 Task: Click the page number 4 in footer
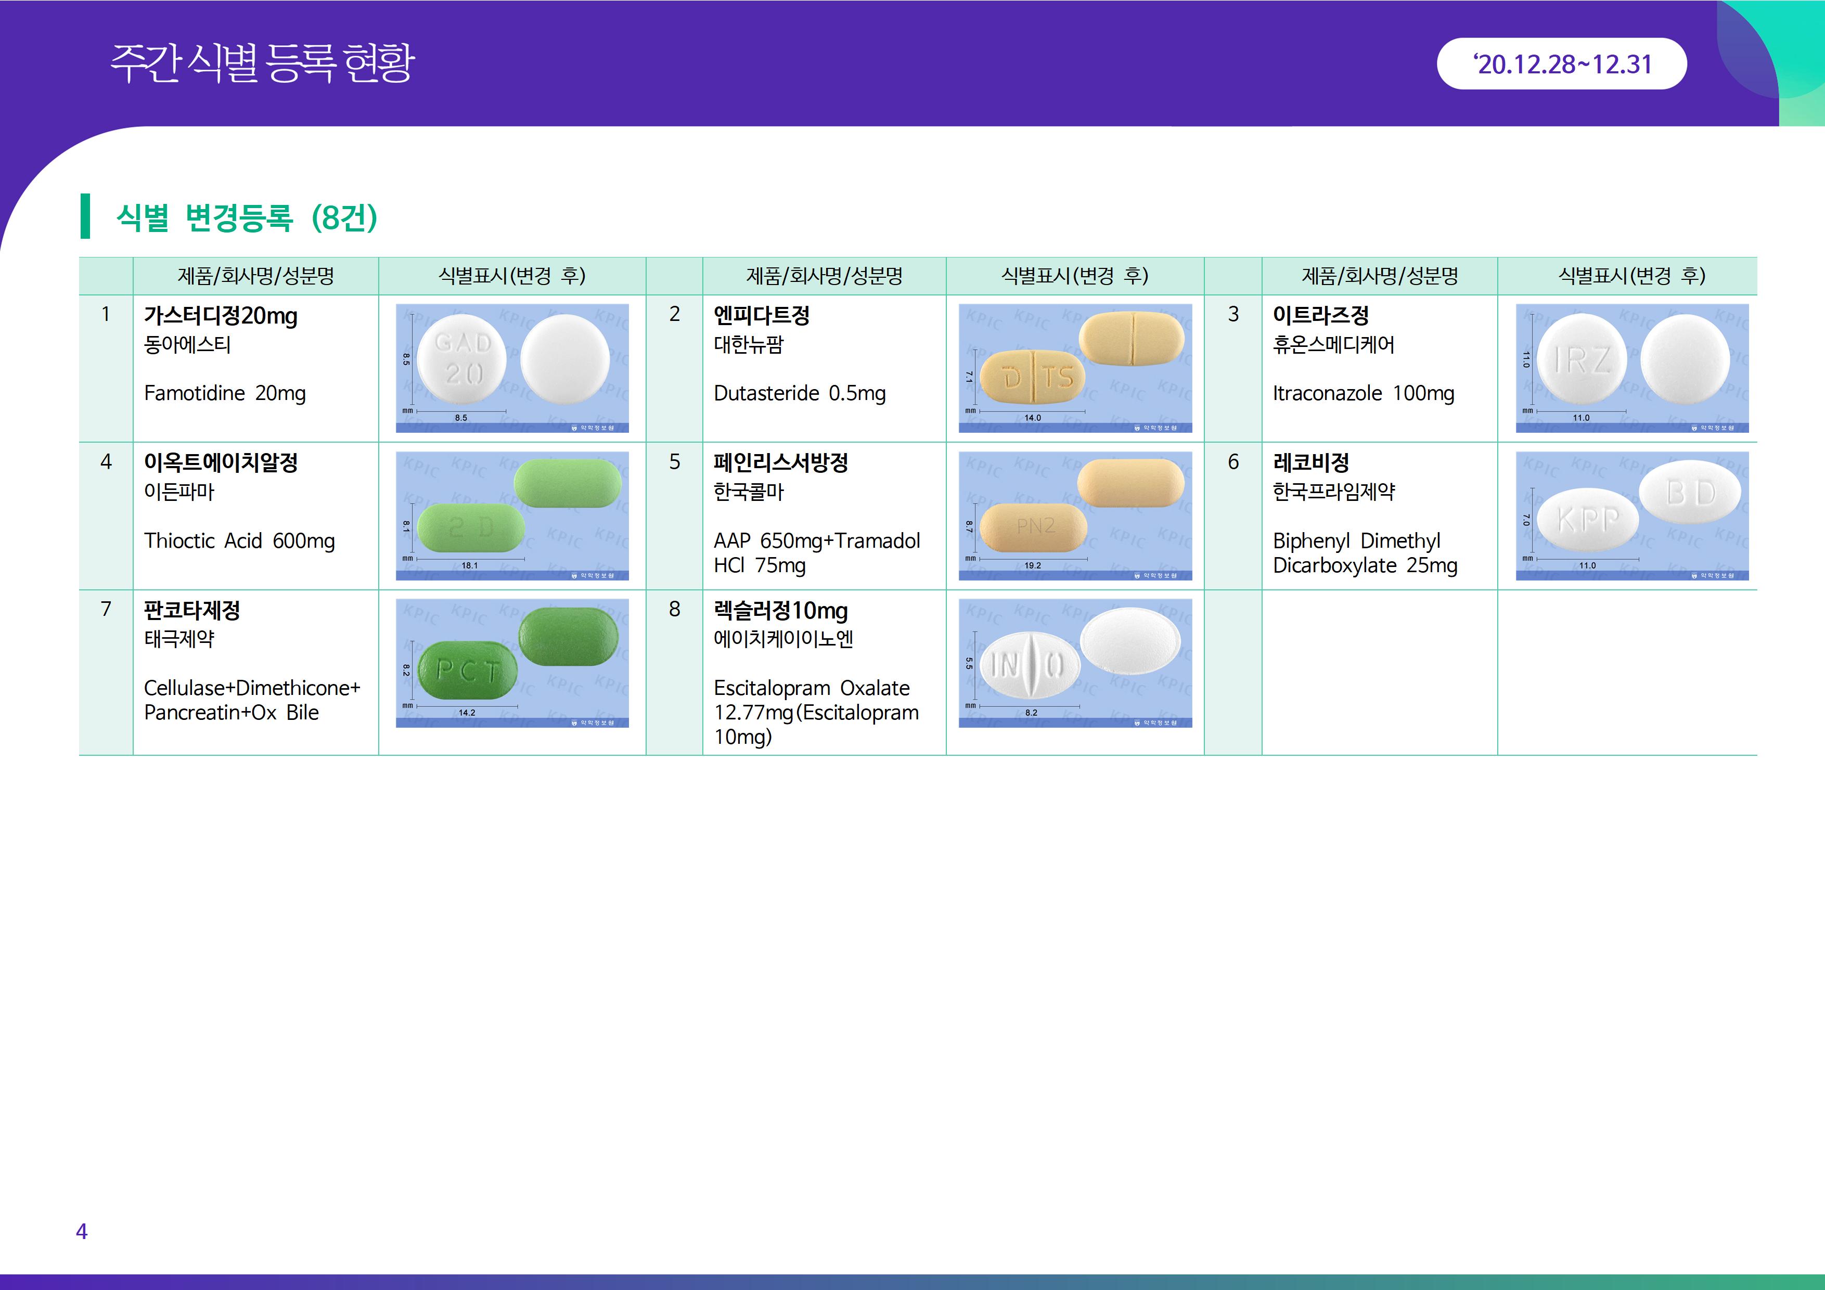(81, 1231)
